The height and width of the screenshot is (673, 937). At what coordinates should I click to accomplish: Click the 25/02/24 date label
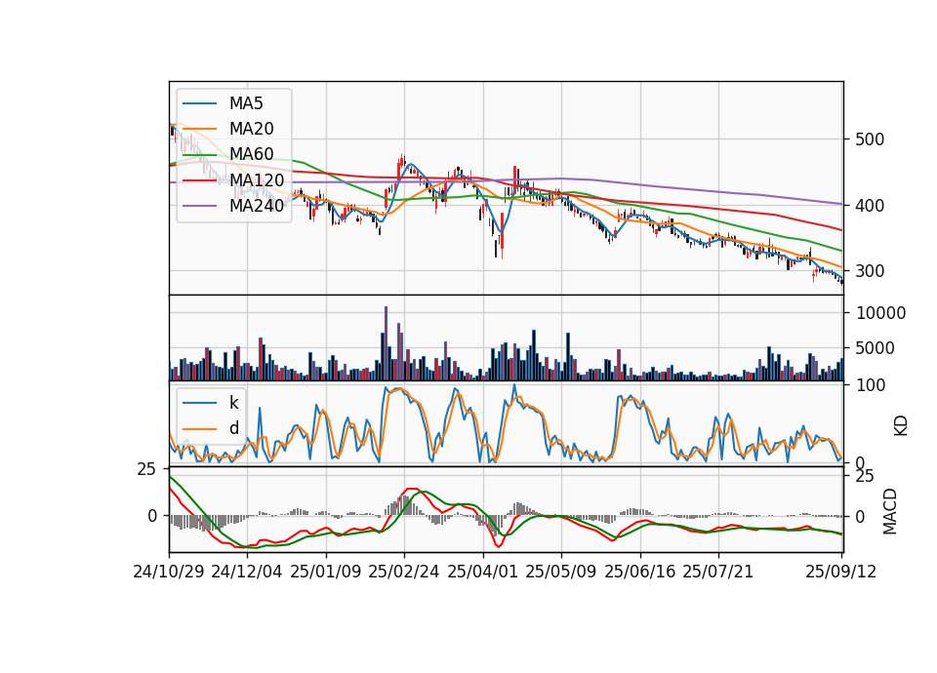tap(403, 572)
